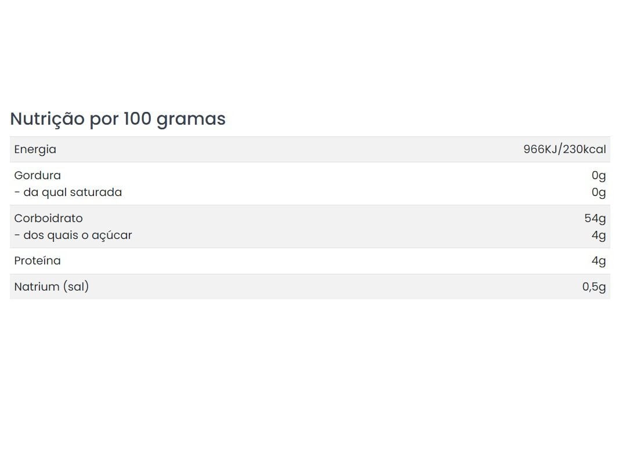This screenshot has width=622, height=464.
Task: Click the word '(sal)' in last row
Action: (77, 287)
